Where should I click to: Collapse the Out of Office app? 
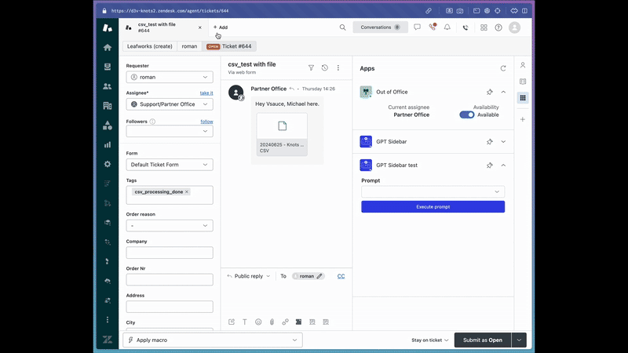(x=503, y=92)
